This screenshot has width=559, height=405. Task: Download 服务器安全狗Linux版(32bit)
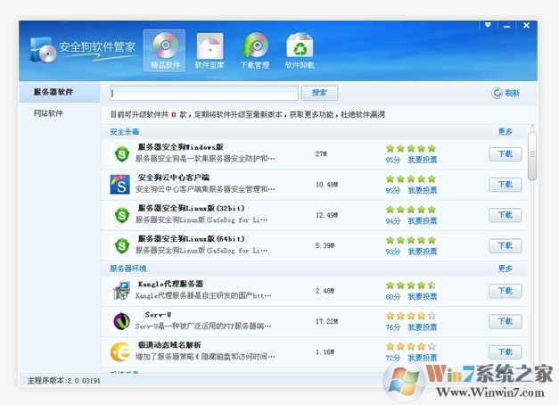[x=505, y=215]
